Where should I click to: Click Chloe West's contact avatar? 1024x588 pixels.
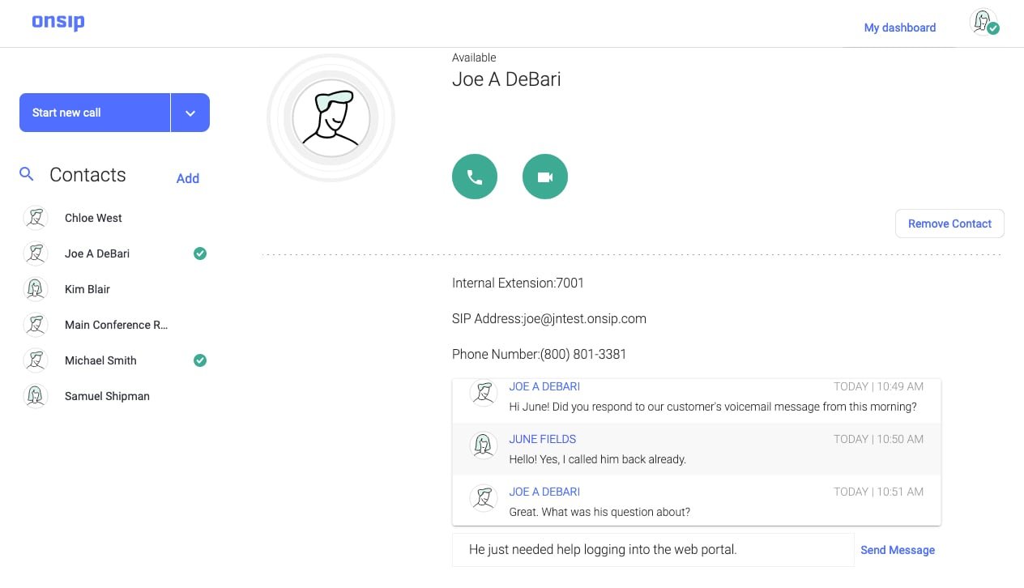[36, 217]
